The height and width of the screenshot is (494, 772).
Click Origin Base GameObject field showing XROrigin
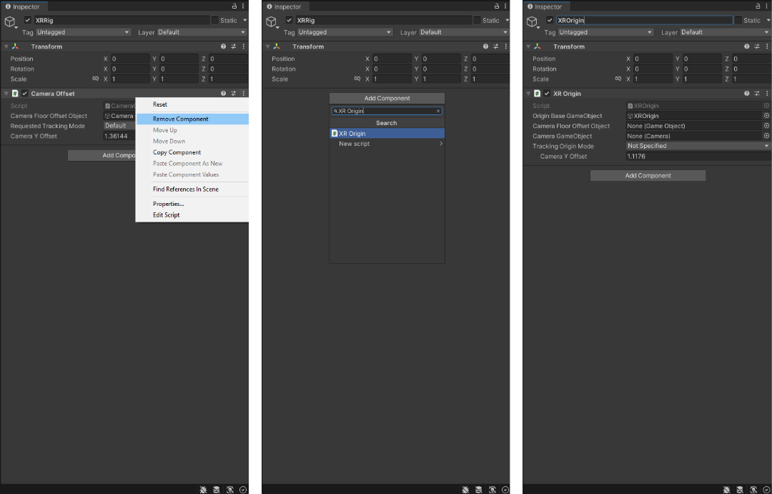point(694,116)
